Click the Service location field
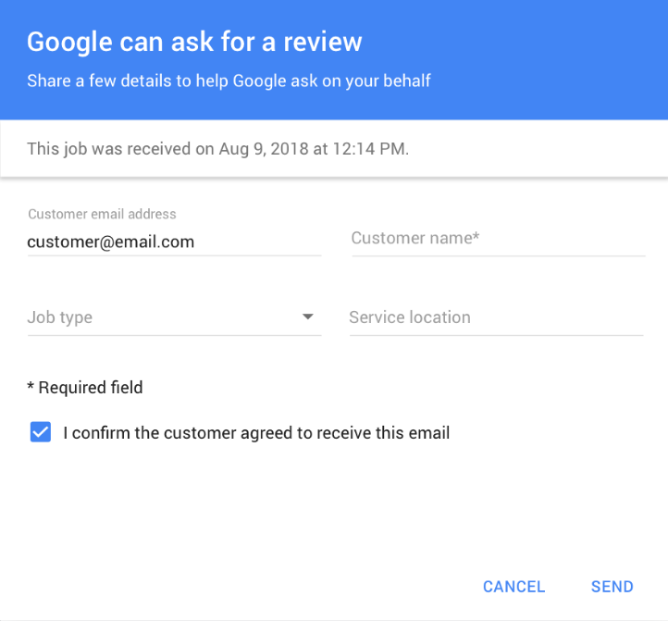This screenshot has width=668, height=621. coord(496,317)
